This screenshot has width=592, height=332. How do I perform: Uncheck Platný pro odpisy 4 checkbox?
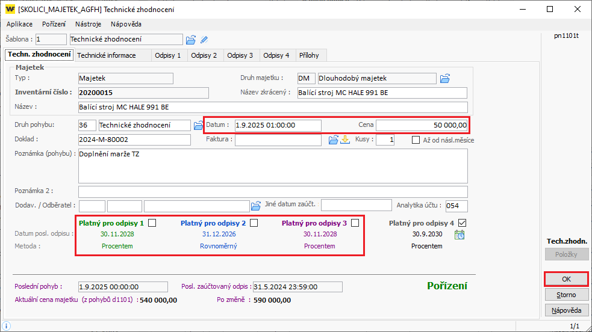463,223
